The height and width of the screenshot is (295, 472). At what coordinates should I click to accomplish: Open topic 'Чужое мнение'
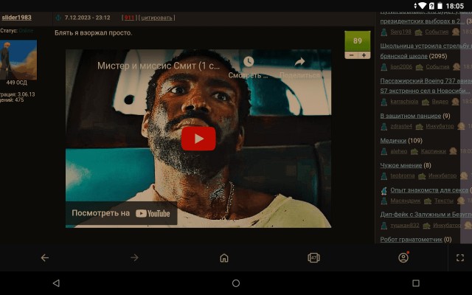click(401, 165)
